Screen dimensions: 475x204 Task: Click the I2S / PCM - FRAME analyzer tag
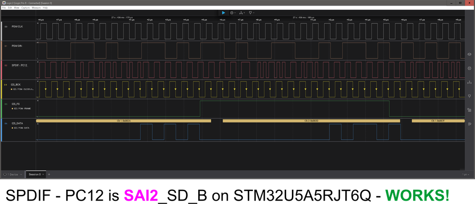(x=21, y=108)
